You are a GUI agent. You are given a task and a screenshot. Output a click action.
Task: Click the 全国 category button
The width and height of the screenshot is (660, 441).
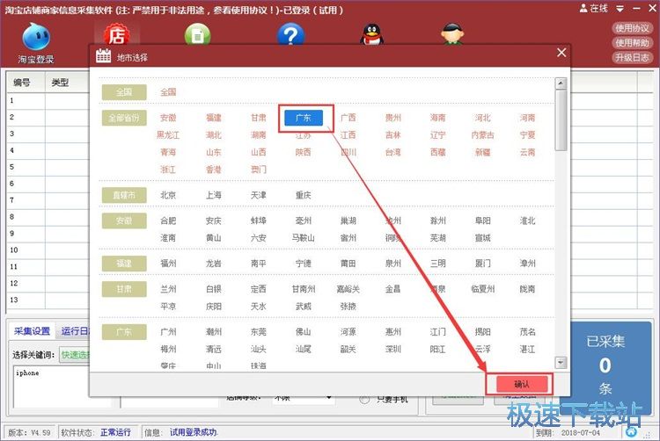124,92
